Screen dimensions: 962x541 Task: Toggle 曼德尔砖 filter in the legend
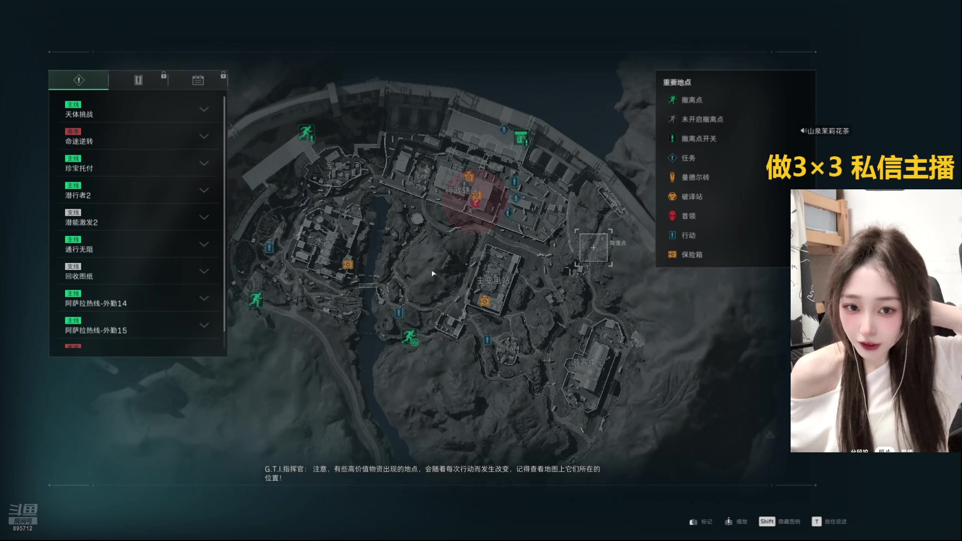point(688,177)
